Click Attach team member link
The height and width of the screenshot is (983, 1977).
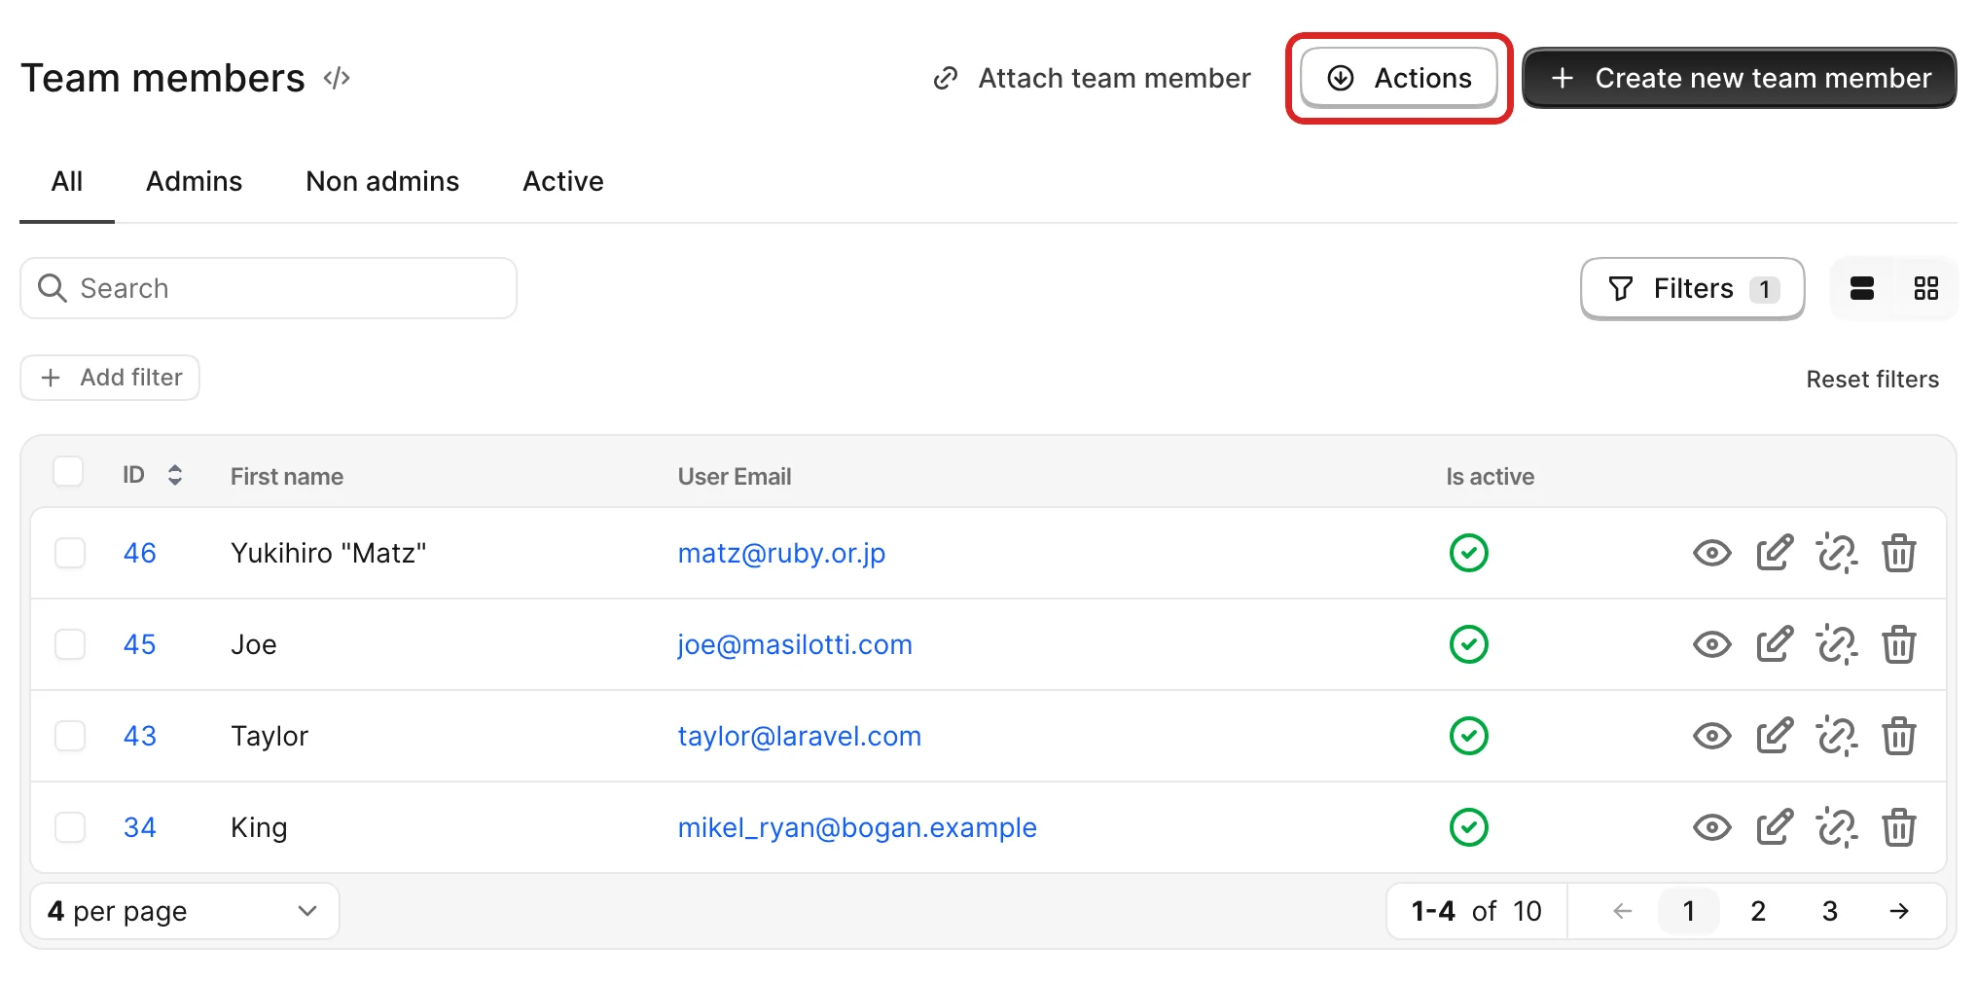(x=1092, y=78)
